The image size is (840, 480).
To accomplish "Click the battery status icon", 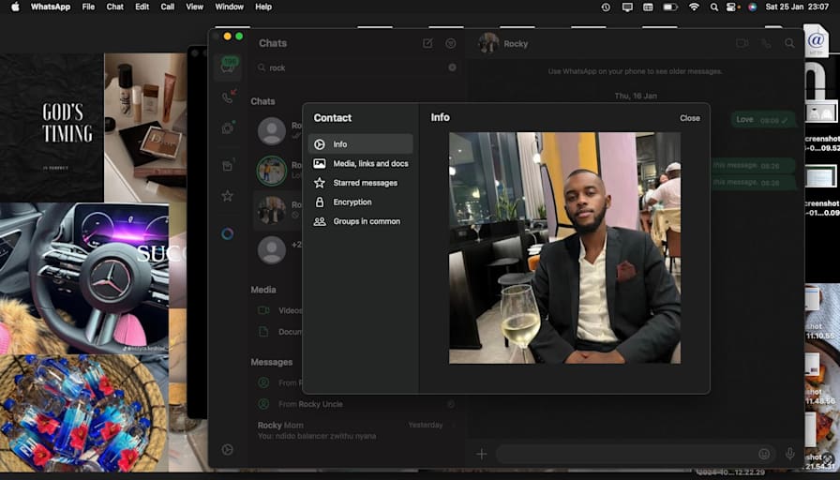I will point(670,7).
